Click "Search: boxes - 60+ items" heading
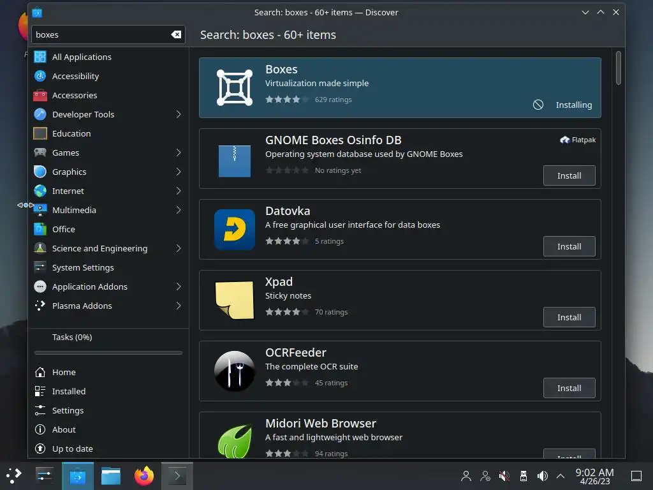 pyautogui.click(x=268, y=34)
